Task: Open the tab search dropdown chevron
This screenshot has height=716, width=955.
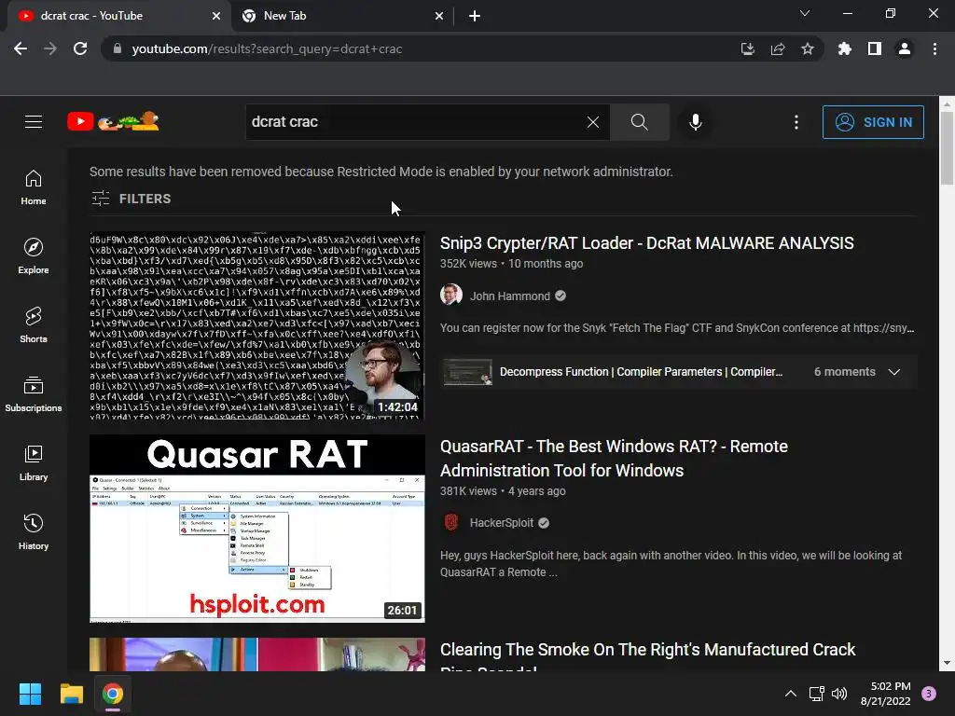Action: pos(805,13)
